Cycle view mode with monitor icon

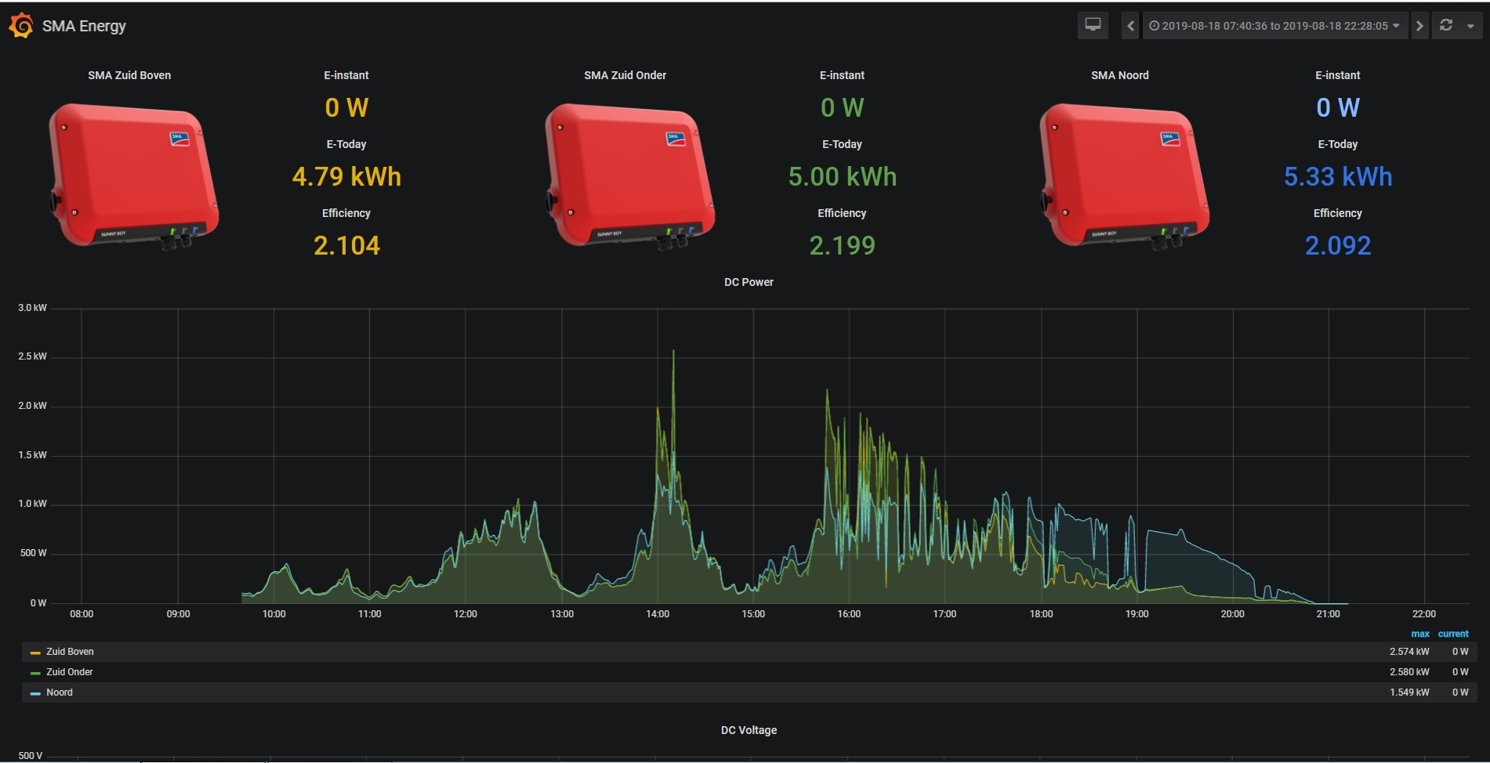tap(1093, 25)
